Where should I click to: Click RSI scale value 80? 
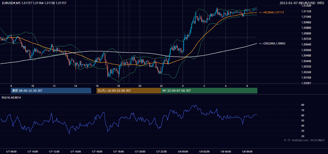[x=303, y=105]
